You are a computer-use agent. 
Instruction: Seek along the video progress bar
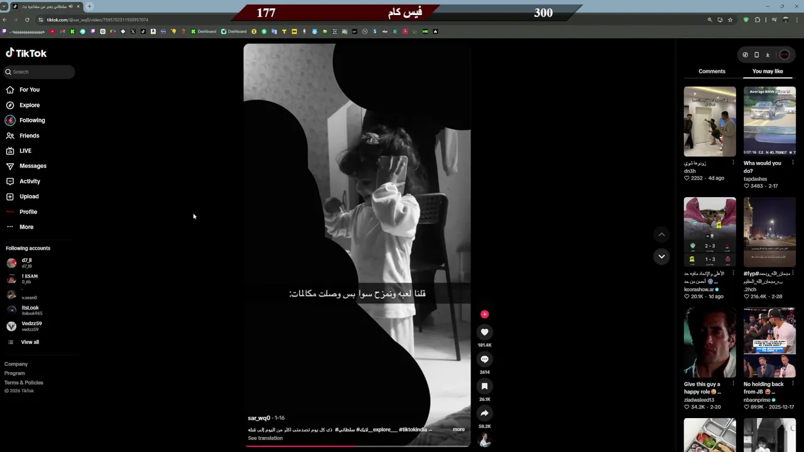357,446
